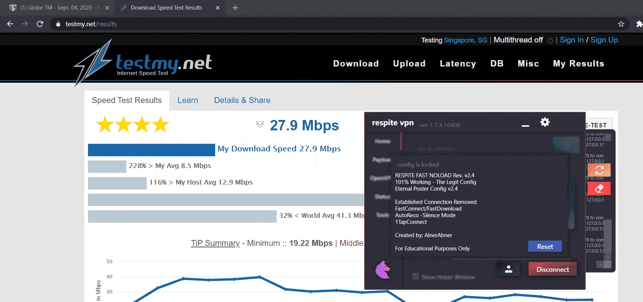Click the 'config is locked' text
The height and width of the screenshot is (302, 643).
coord(418,165)
